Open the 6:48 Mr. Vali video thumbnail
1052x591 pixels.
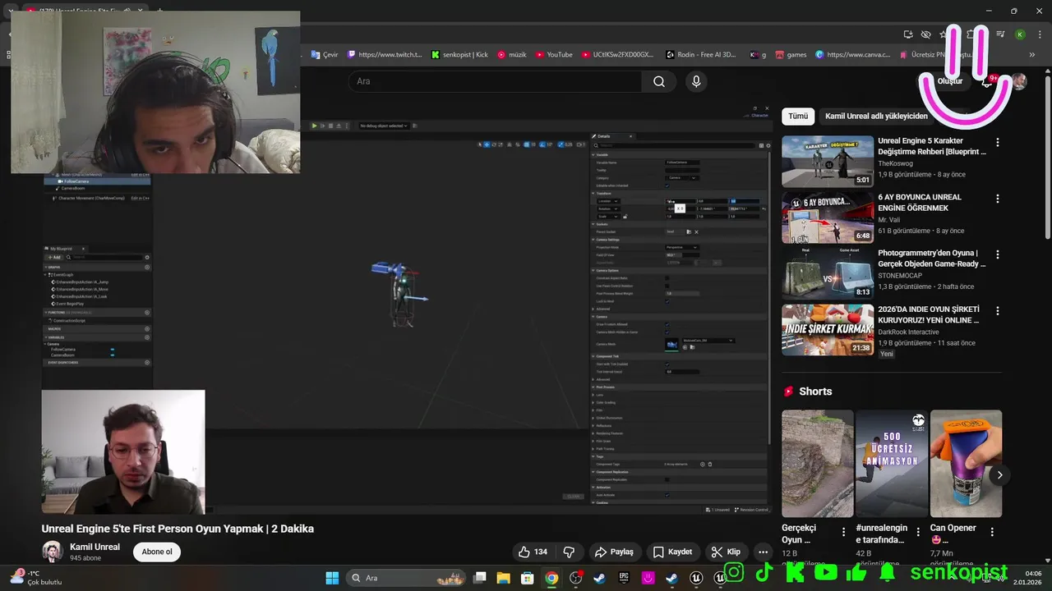coord(828,218)
